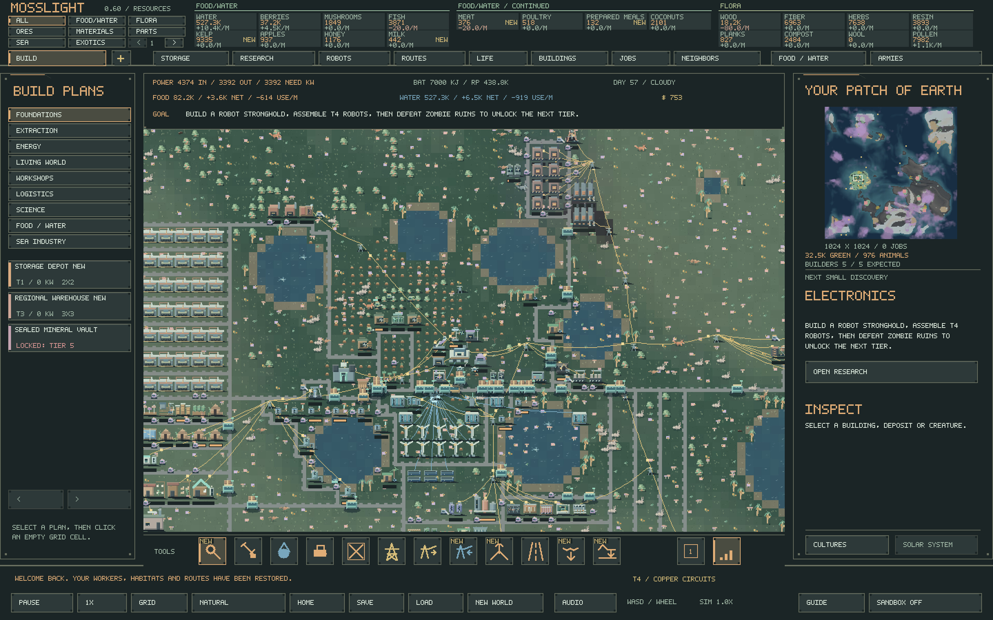
Task: Open the ROBOTS tab
Action: (354, 58)
